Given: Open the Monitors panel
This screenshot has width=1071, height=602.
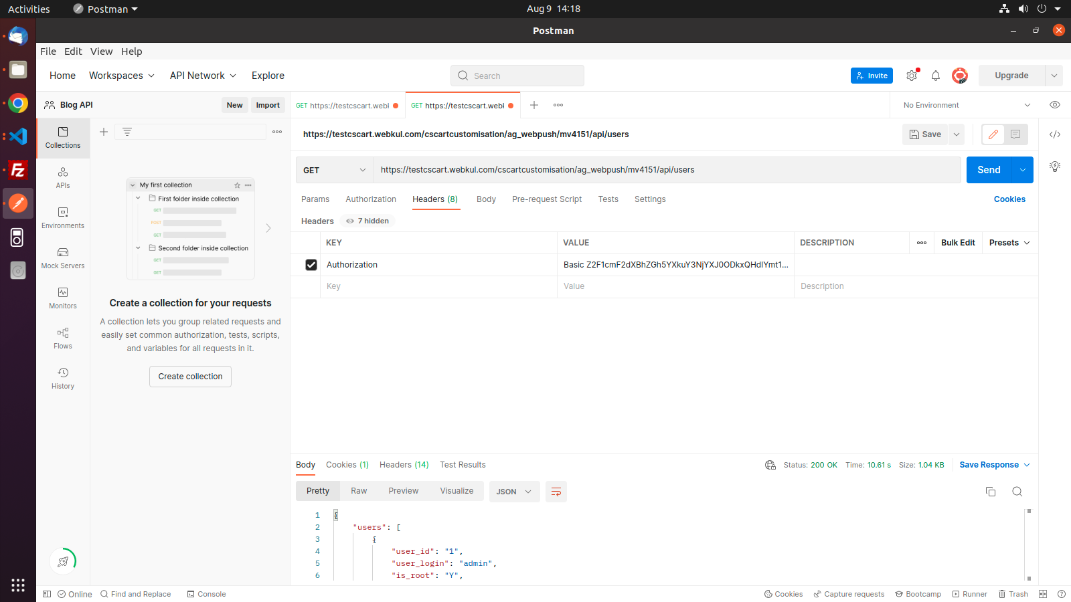Looking at the screenshot, I should (62, 298).
